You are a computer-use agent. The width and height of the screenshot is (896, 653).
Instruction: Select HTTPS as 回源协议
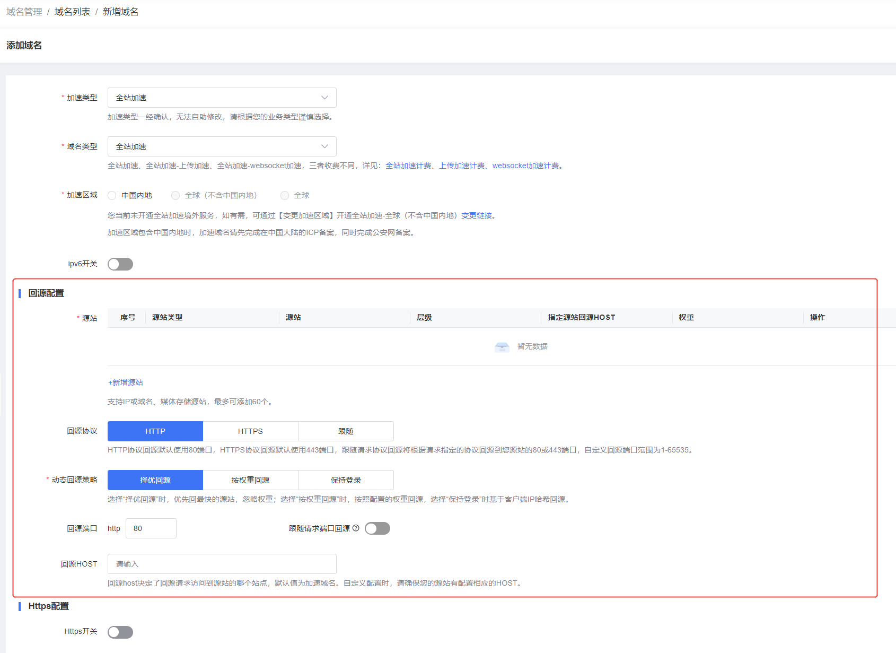[x=250, y=431]
